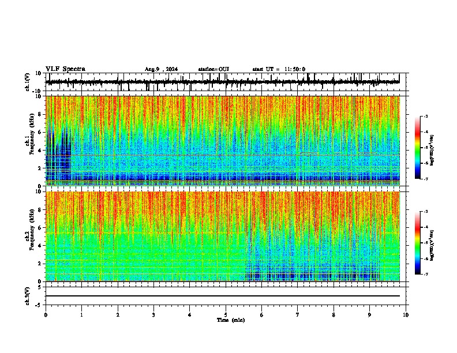457x353 pixels.
Task: Click the dark blue patch at ch.1 spectrogram start
Action: coord(58,156)
